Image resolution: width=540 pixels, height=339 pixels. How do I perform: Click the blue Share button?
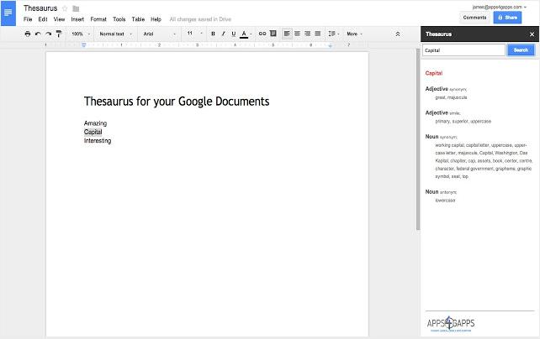click(x=508, y=17)
